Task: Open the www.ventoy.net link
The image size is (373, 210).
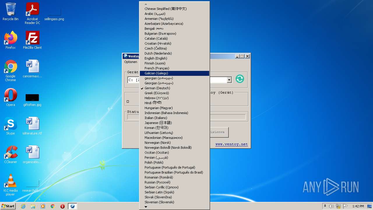Action: [x=232, y=144]
